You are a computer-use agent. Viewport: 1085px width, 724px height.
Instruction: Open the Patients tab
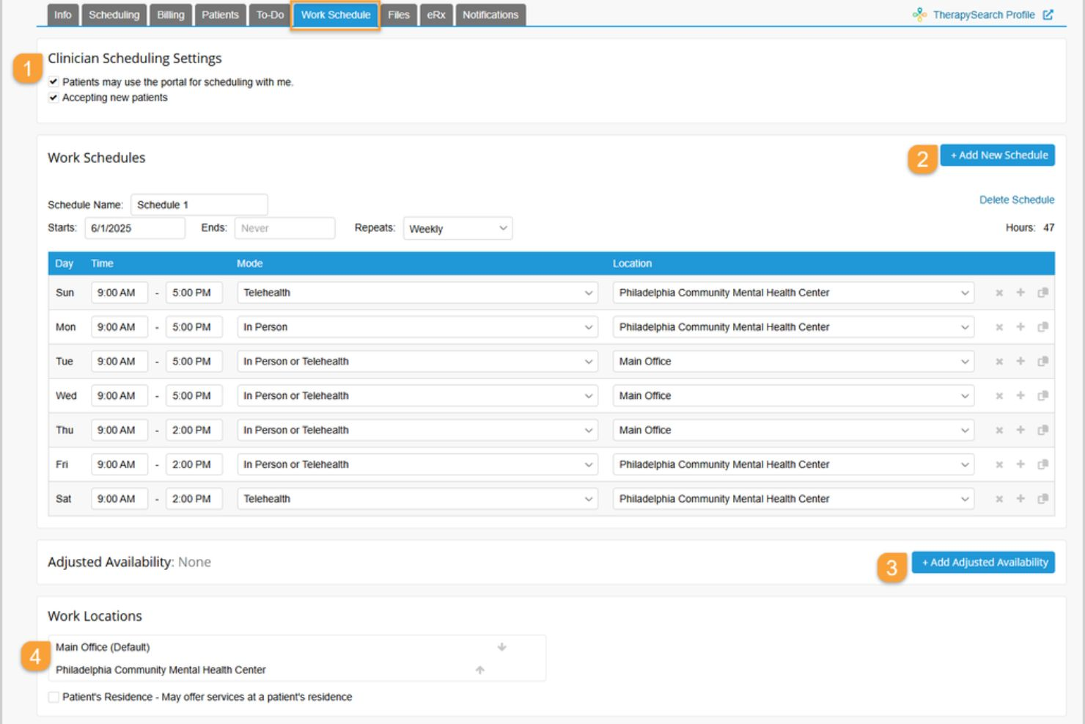tap(220, 15)
